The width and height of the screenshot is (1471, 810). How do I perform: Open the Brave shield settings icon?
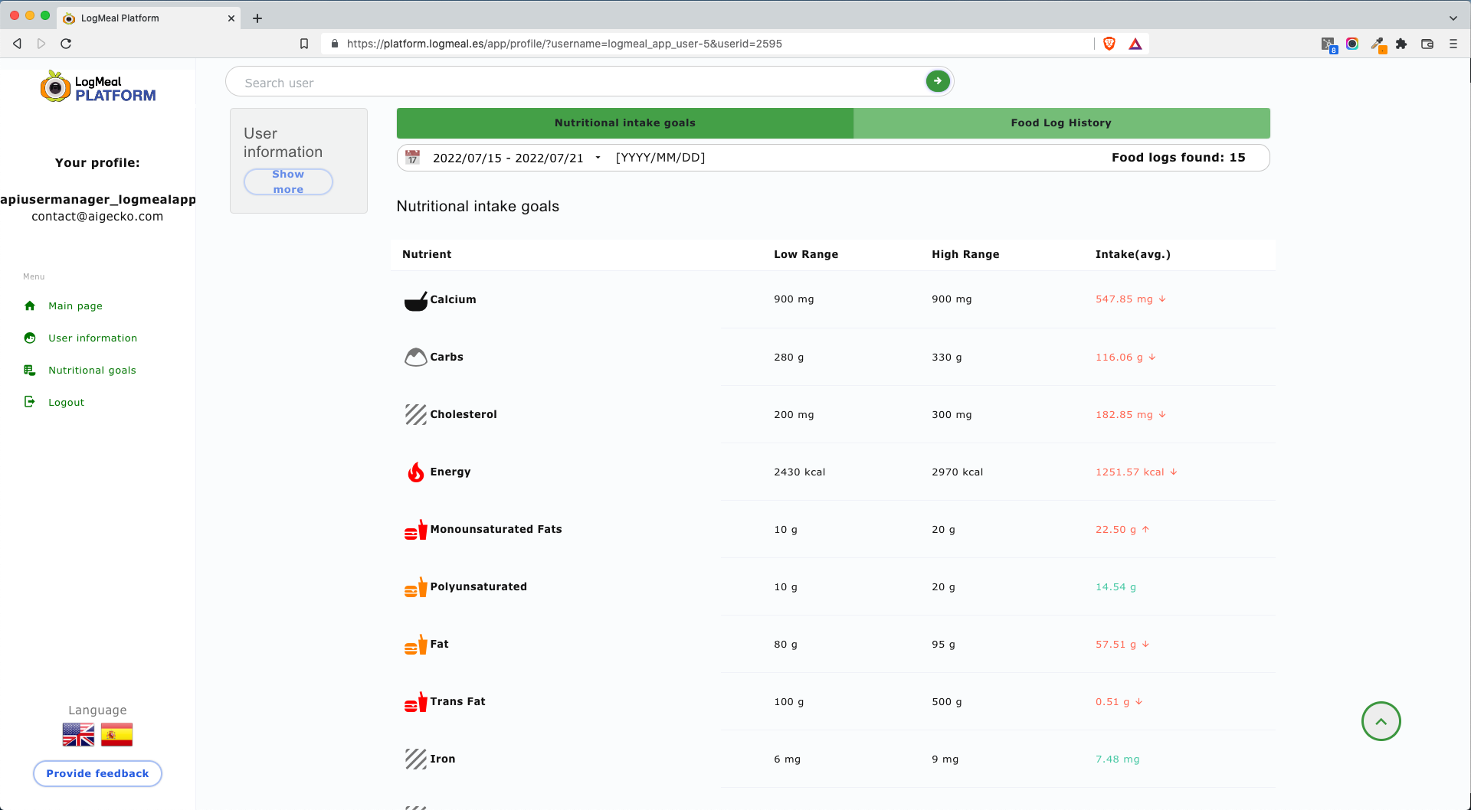[1109, 44]
